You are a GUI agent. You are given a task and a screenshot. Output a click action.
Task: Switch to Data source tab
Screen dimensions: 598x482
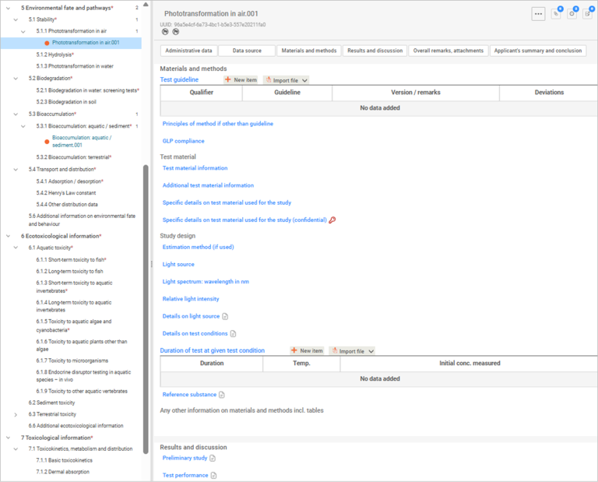(x=247, y=51)
